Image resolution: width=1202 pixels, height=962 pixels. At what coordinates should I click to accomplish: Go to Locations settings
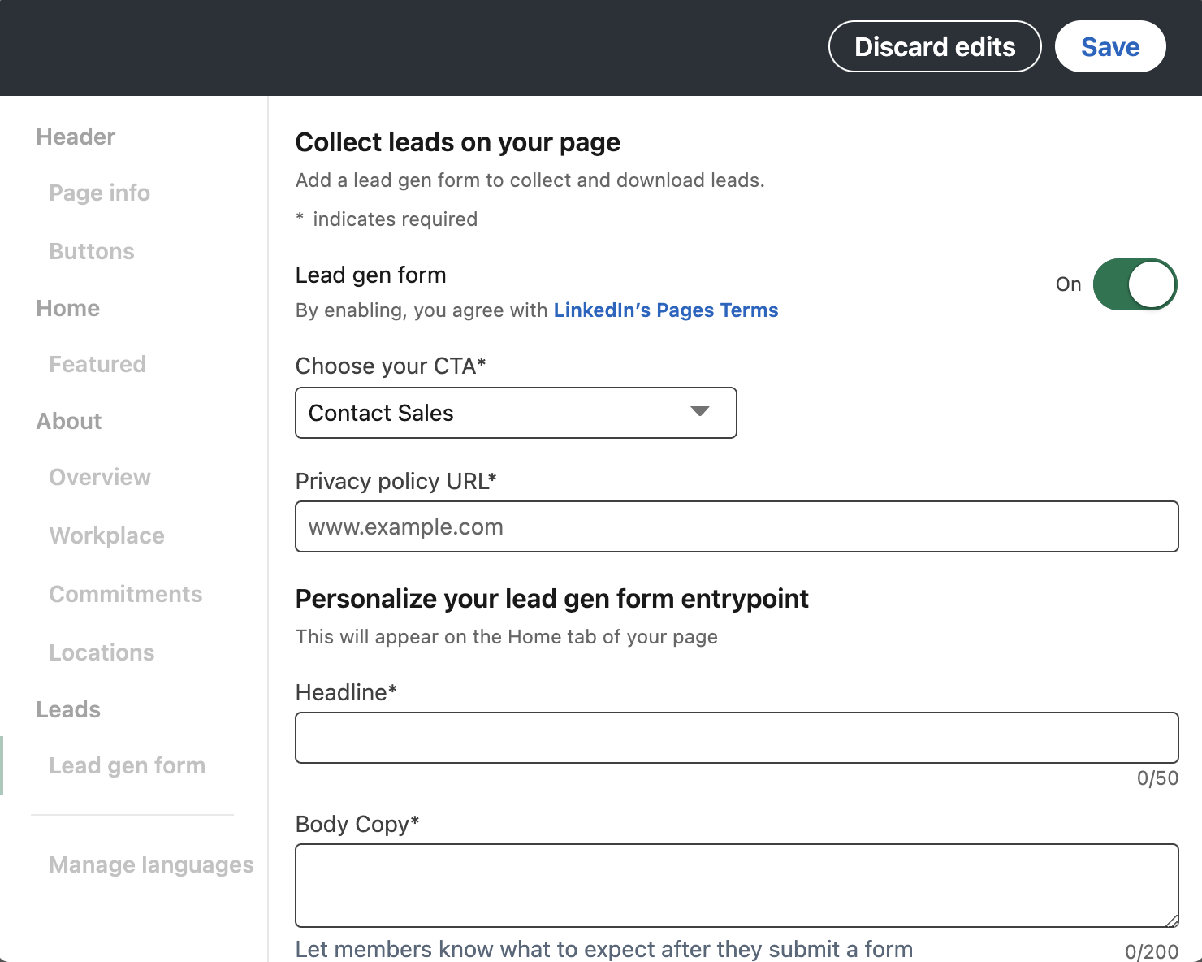[102, 652]
